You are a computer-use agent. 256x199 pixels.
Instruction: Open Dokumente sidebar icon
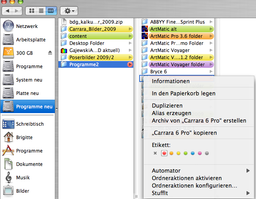click(8, 164)
